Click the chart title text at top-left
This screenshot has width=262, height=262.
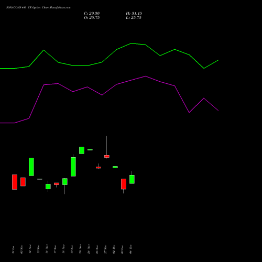[38, 8]
